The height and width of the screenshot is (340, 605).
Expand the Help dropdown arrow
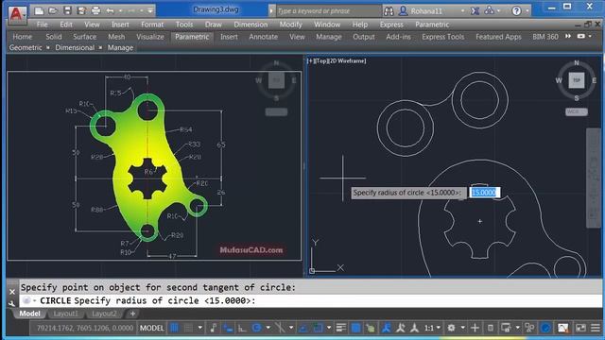[527, 10]
